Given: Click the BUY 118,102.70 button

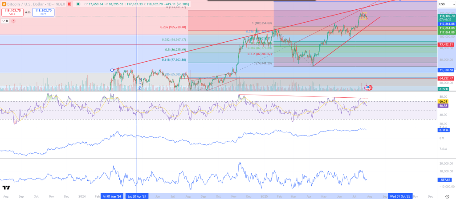Looking at the screenshot, I should [x=43, y=12].
